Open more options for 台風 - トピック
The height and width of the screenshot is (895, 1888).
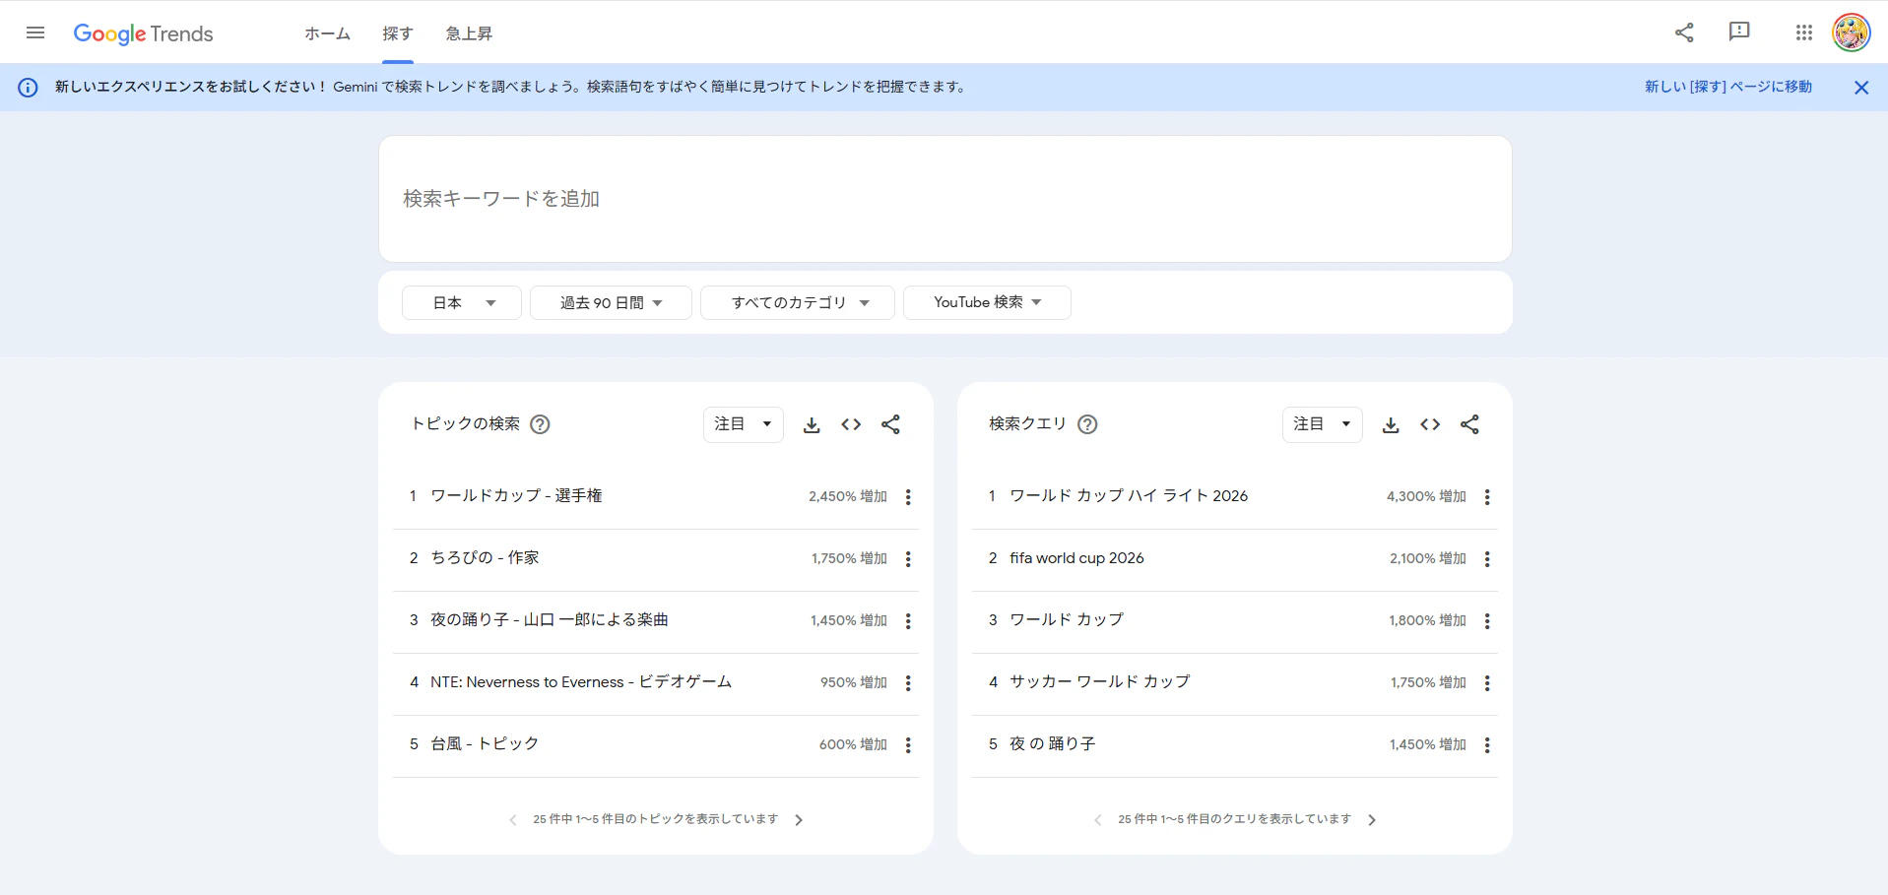click(x=908, y=745)
